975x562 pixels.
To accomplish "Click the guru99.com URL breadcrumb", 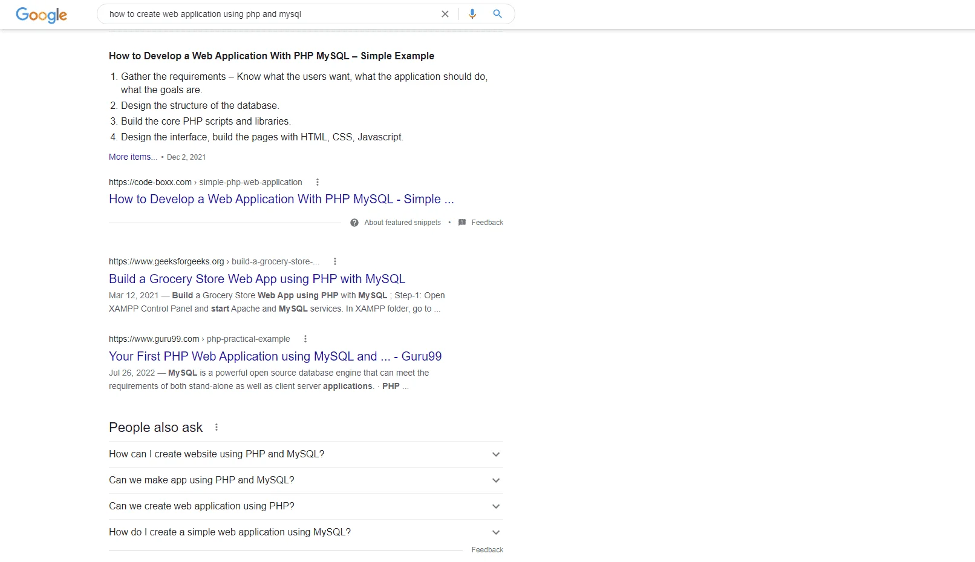I will [200, 339].
